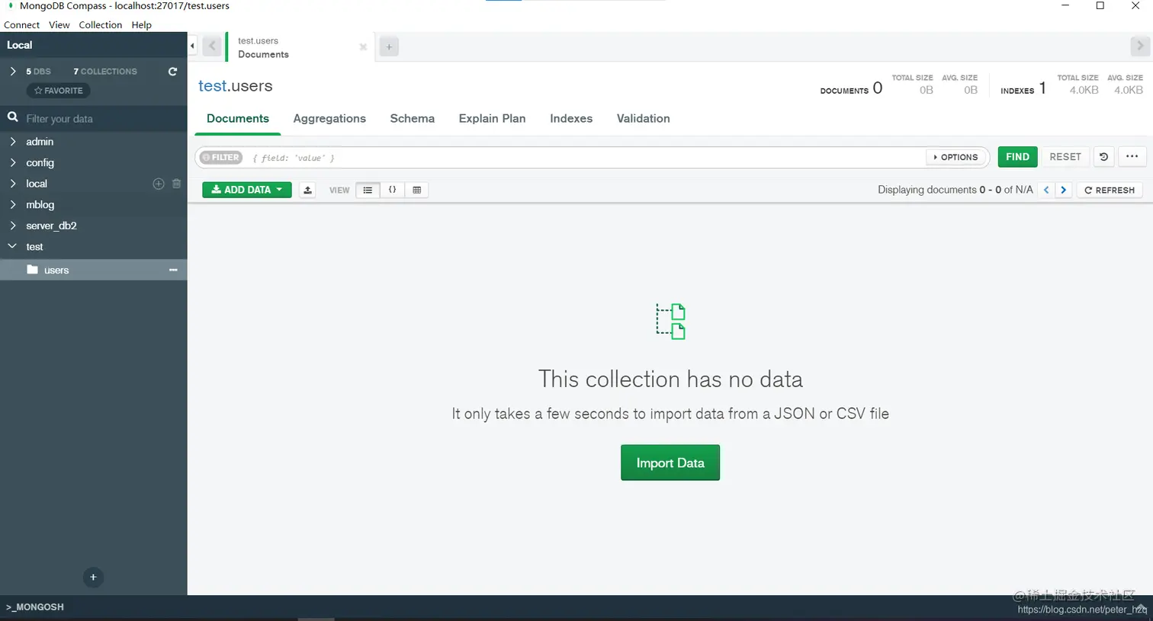Click the RESET button
This screenshot has width=1153, height=621.
1065,157
